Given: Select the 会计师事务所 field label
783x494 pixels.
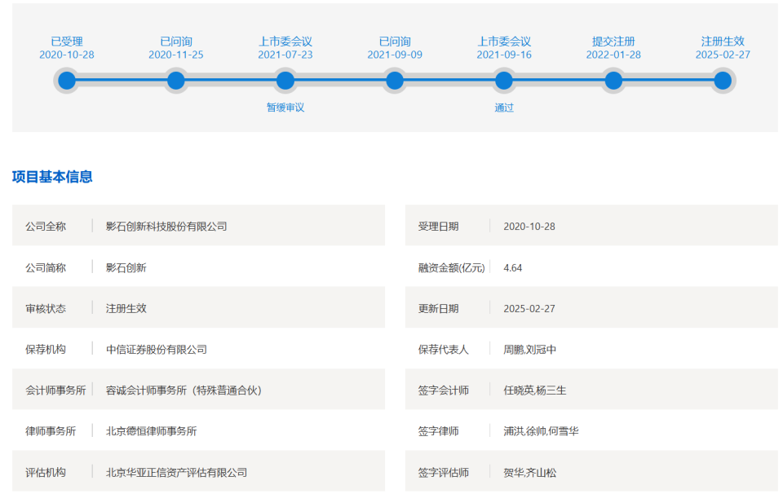Looking at the screenshot, I should pyautogui.click(x=55, y=390).
